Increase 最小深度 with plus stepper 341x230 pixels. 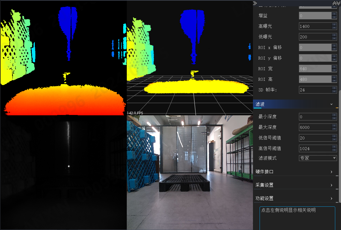tap(334, 115)
